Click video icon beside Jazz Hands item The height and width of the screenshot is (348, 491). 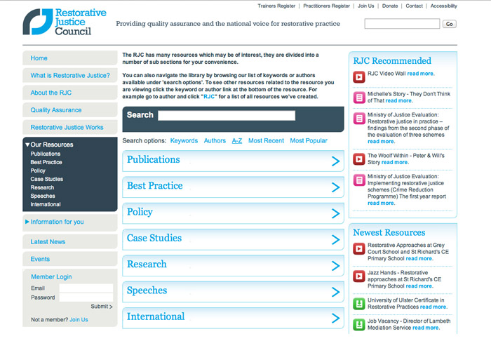(x=359, y=276)
